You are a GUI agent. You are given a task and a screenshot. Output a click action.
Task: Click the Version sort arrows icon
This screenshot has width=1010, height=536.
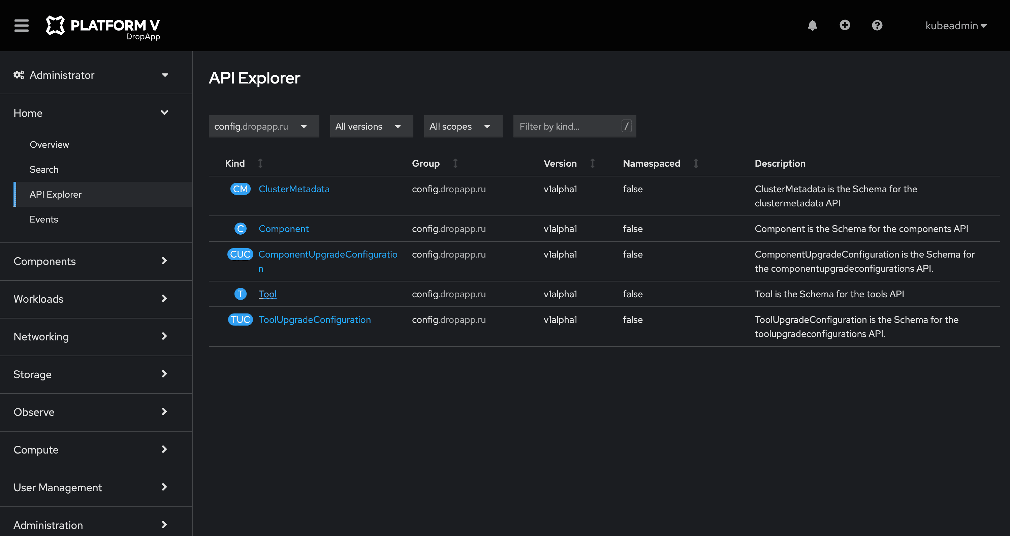(x=593, y=163)
